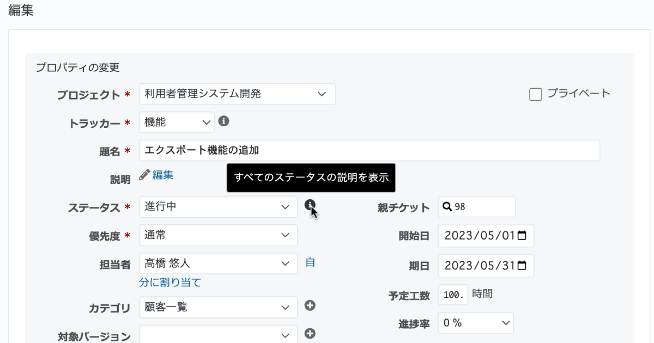The height and width of the screenshot is (343, 654).
Task: Click the pencil icon beside 説明
Action: click(x=144, y=175)
